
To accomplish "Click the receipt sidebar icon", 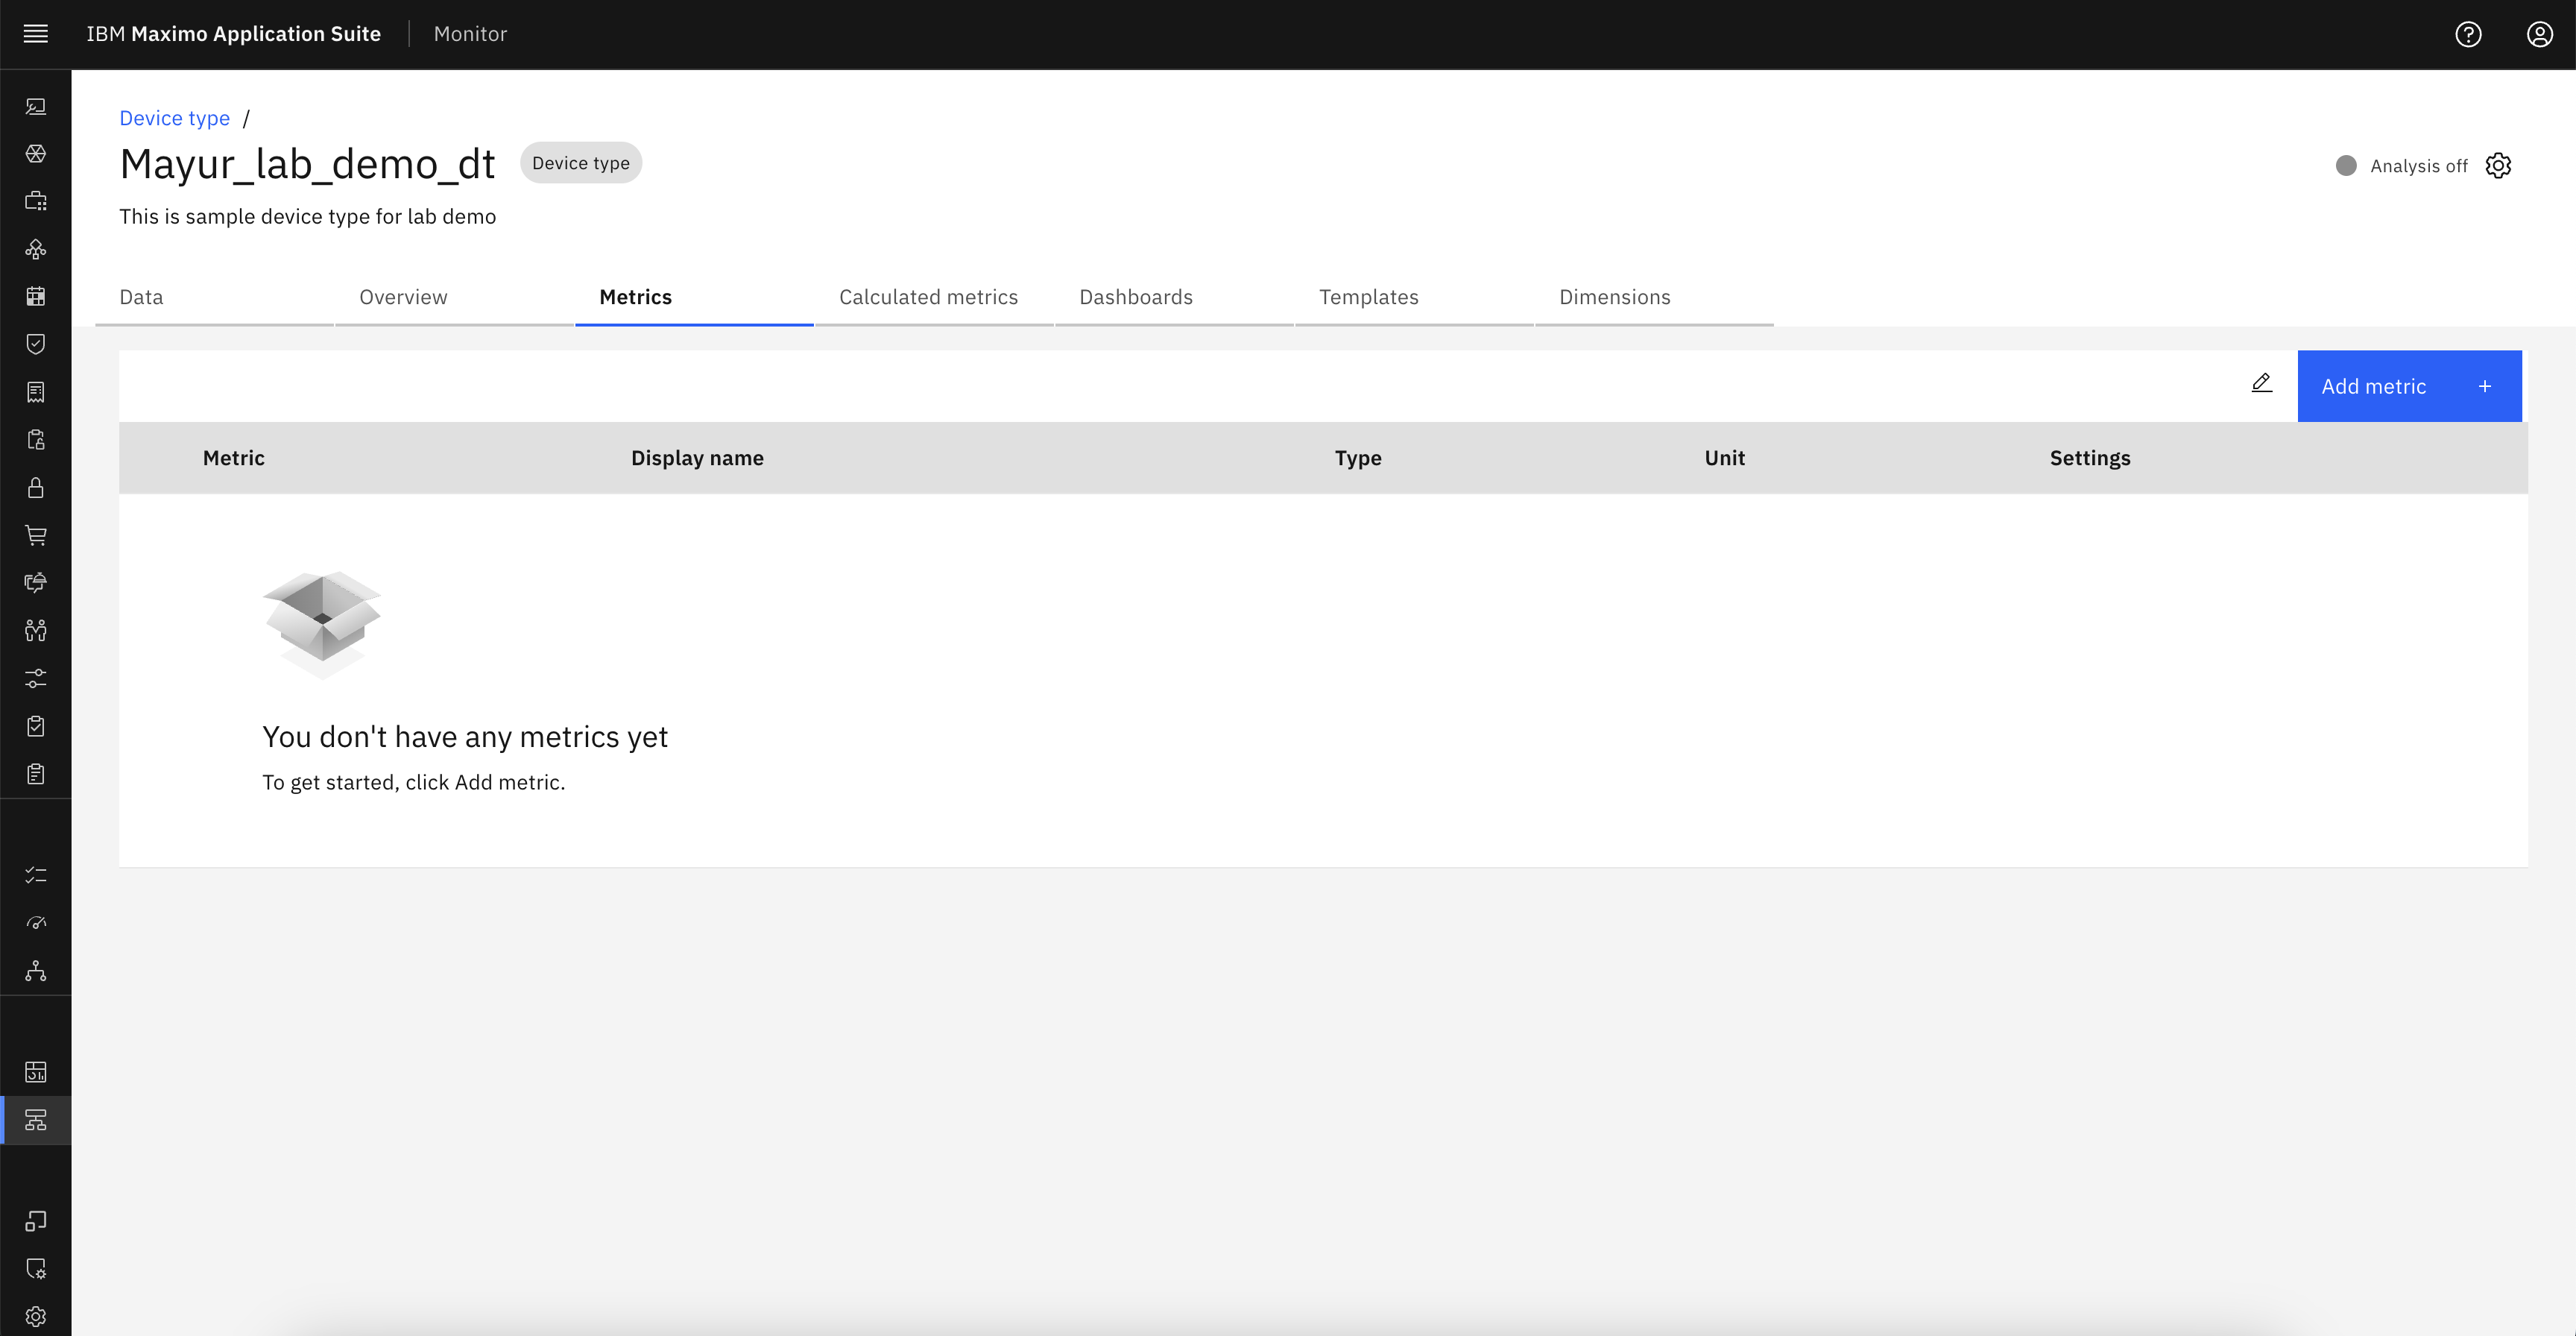I will [x=36, y=392].
